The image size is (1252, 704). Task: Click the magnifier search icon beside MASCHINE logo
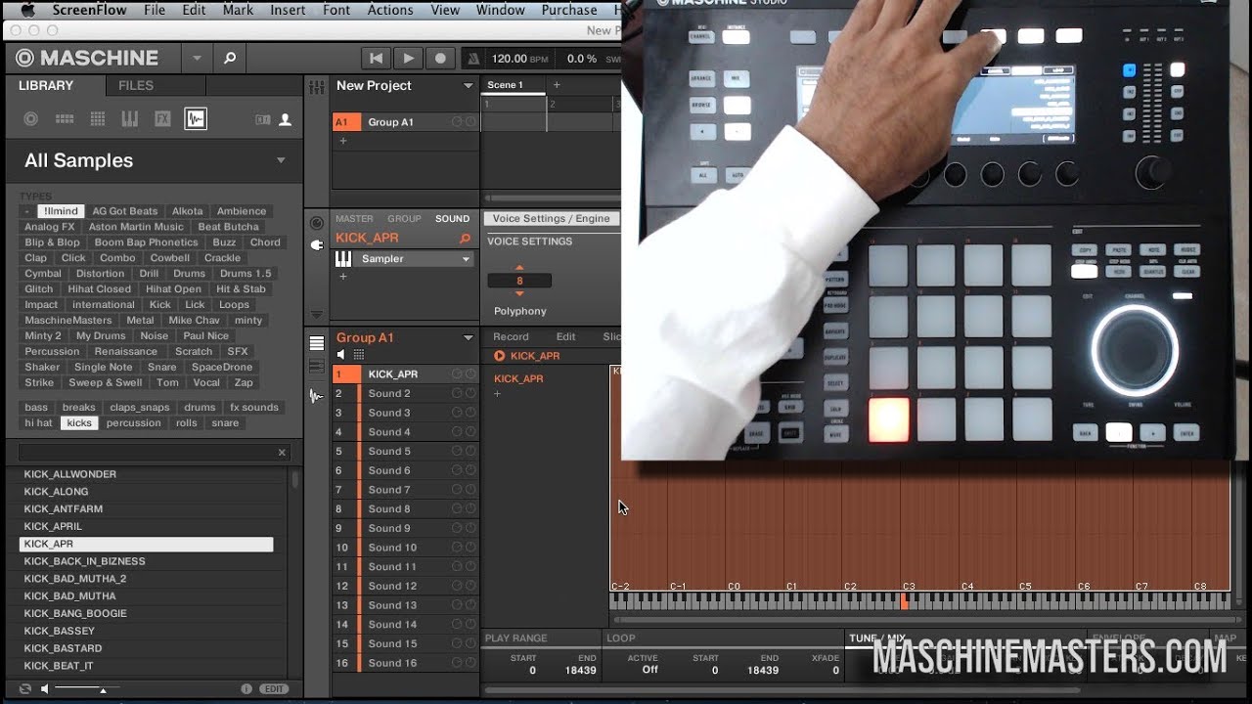coord(230,59)
